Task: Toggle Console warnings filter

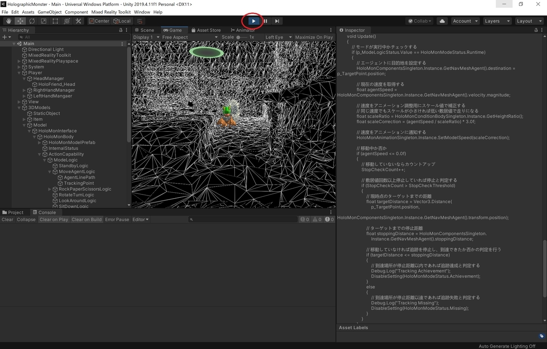Action: click(x=317, y=220)
